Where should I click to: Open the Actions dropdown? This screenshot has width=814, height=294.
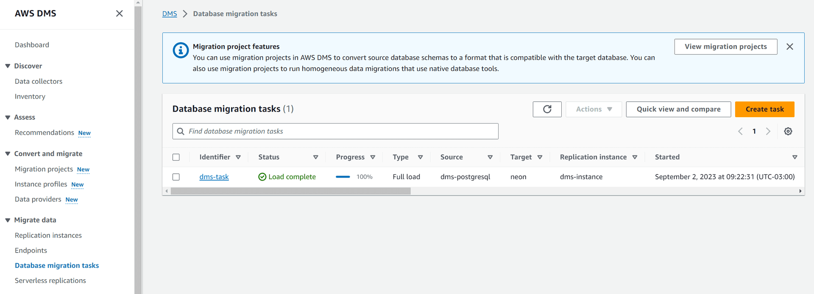pyautogui.click(x=593, y=109)
